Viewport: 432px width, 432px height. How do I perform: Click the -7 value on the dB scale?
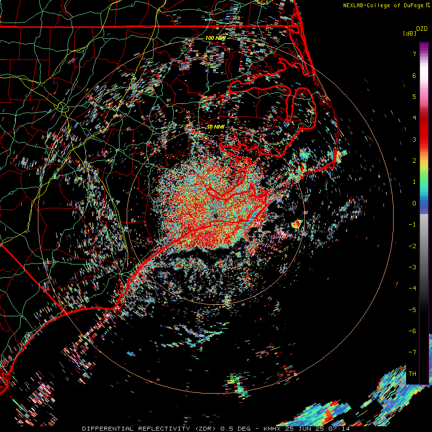pyautogui.click(x=412, y=352)
